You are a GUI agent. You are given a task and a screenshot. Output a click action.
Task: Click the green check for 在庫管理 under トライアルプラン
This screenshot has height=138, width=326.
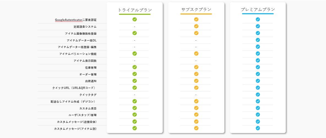[x=135, y=67]
